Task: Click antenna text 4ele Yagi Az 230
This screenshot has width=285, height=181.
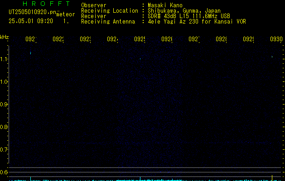Action: (x=173, y=22)
